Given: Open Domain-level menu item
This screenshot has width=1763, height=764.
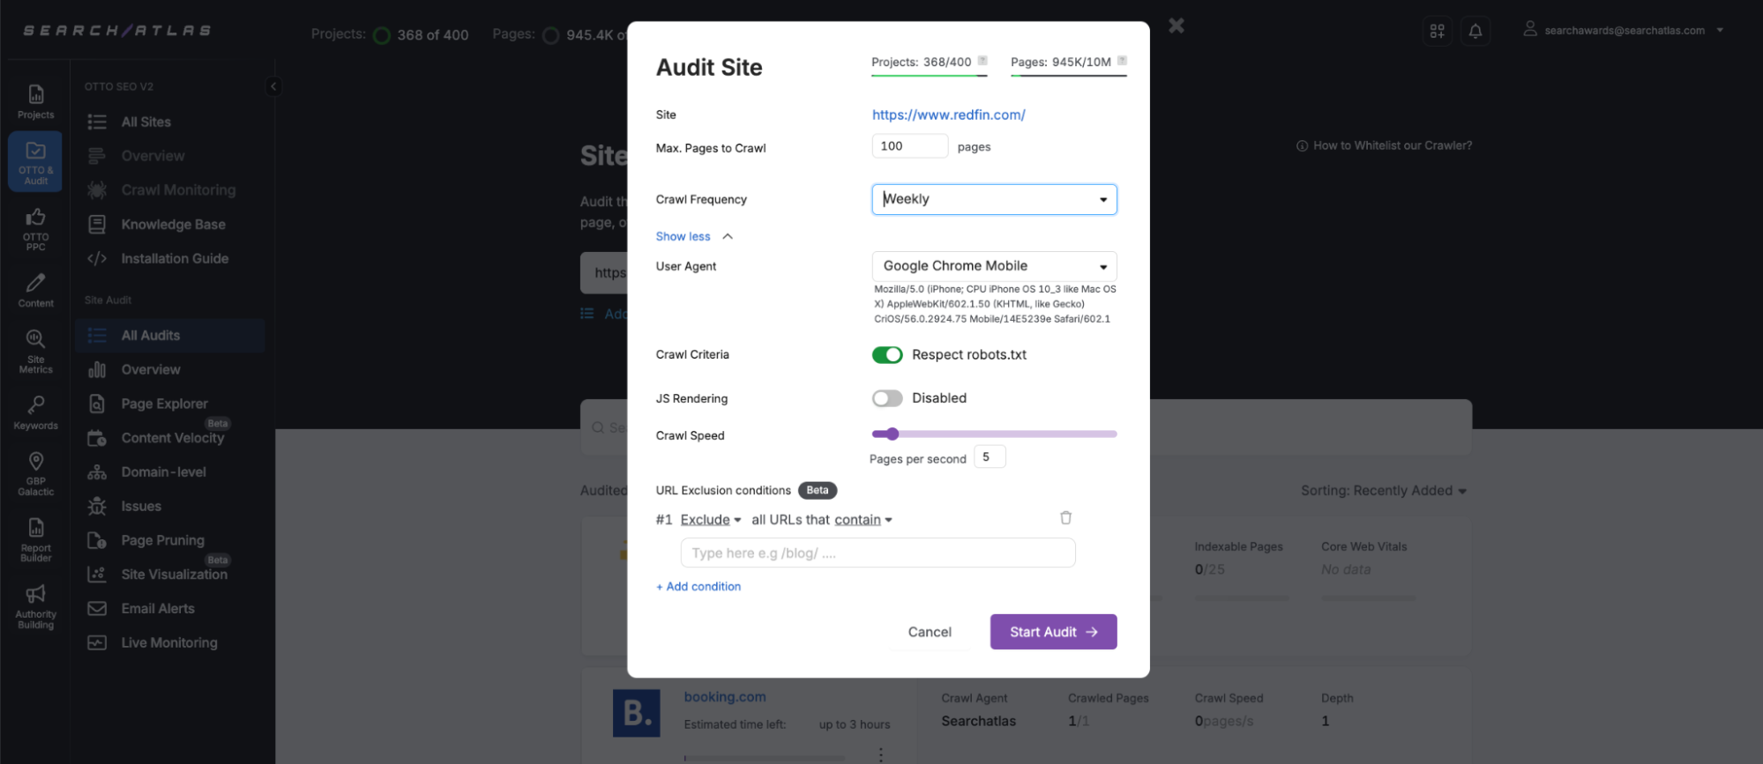Looking at the screenshot, I should coord(164,472).
